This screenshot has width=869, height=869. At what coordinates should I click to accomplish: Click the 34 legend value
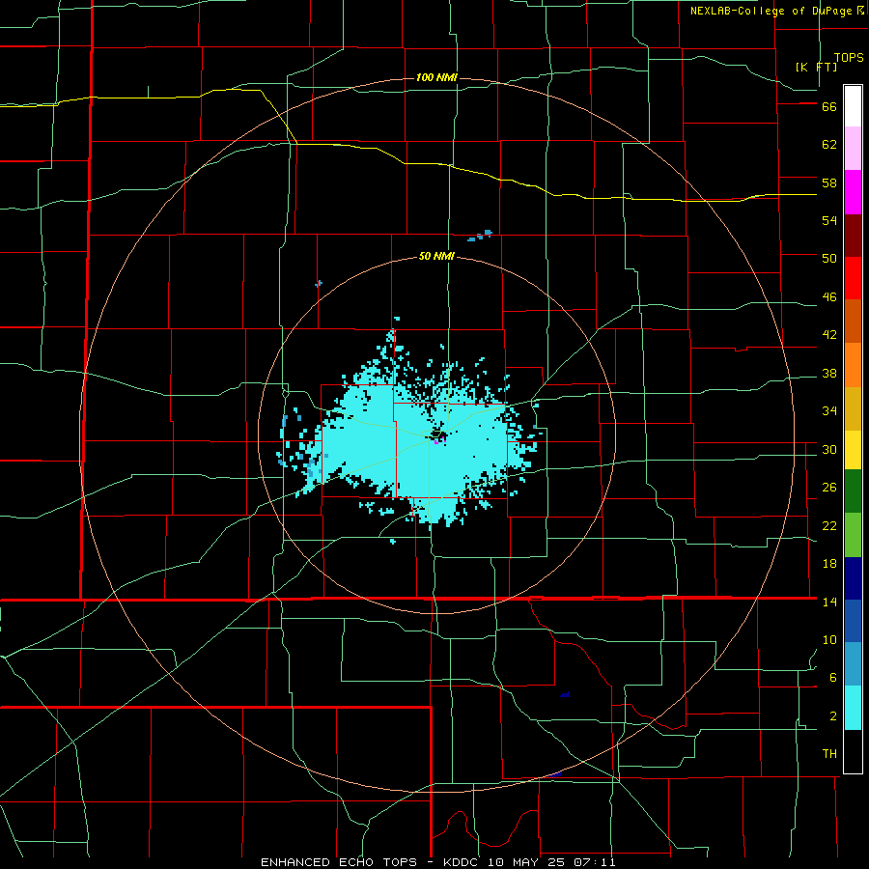pos(829,411)
